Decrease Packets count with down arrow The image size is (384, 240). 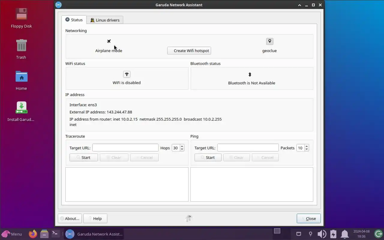(x=307, y=149)
